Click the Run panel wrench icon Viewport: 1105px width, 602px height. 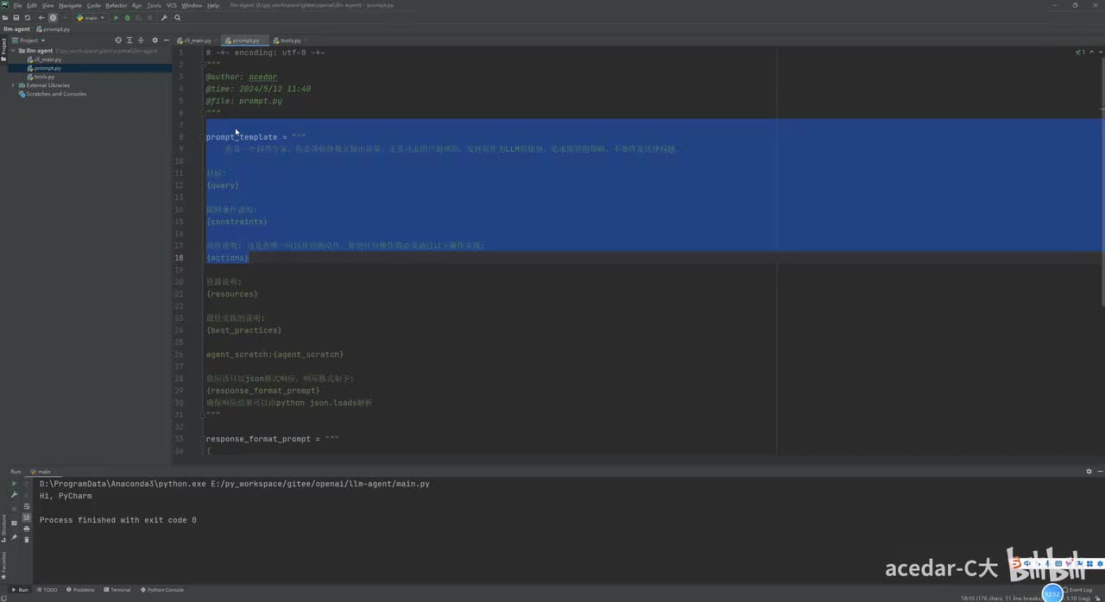tap(14, 495)
